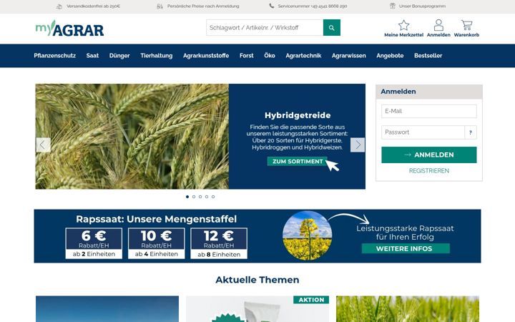Click the rapeseed field round image
The width and height of the screenshot is (515, 322).
click(x=307, y=235)
